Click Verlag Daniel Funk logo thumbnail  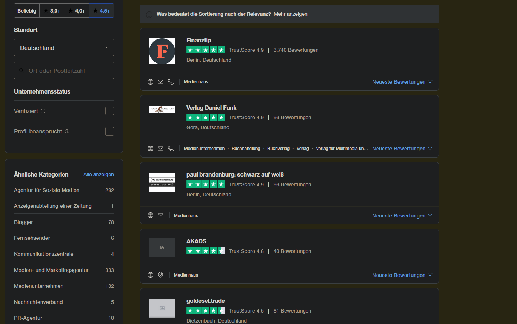pos(162,109)
